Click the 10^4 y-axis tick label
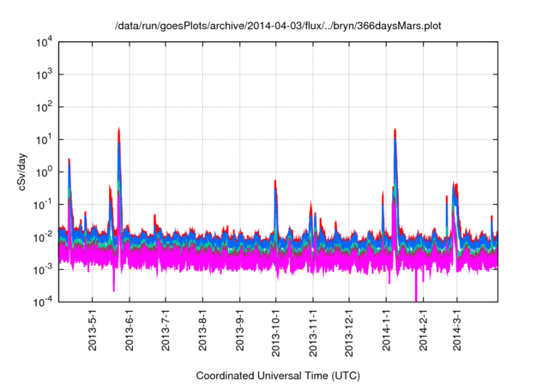This screenshot has width=549, height=384. pos(46,42)
